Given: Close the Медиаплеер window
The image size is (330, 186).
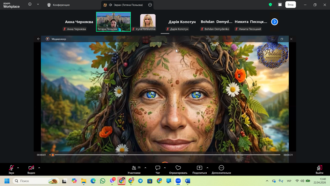Looking at the screenshot, I should point(291,39).
